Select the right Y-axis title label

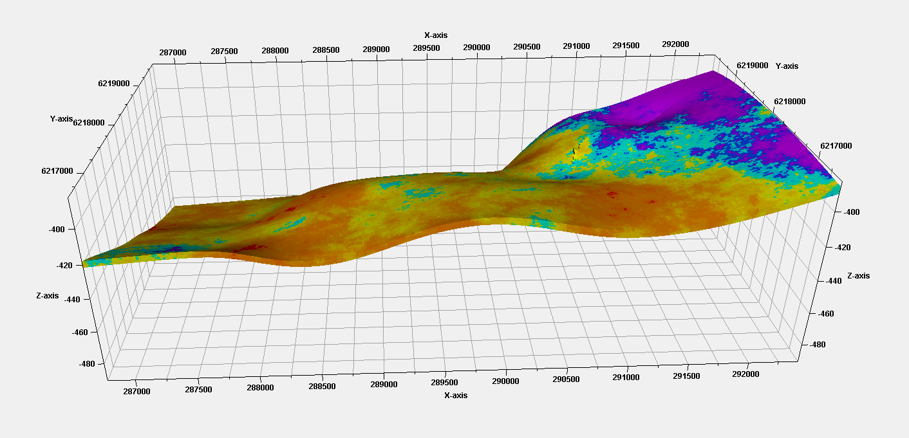click(787, 66)
